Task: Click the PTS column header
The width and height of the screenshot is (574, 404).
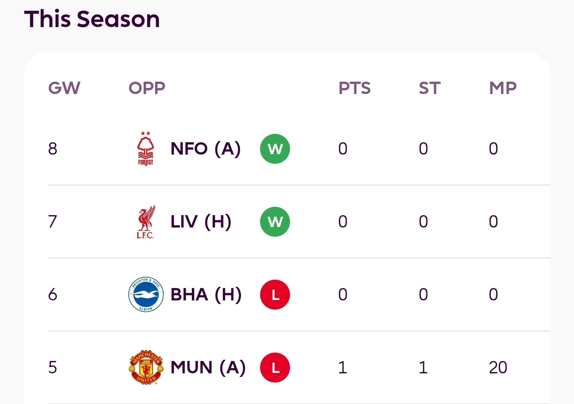Action: 354,88
